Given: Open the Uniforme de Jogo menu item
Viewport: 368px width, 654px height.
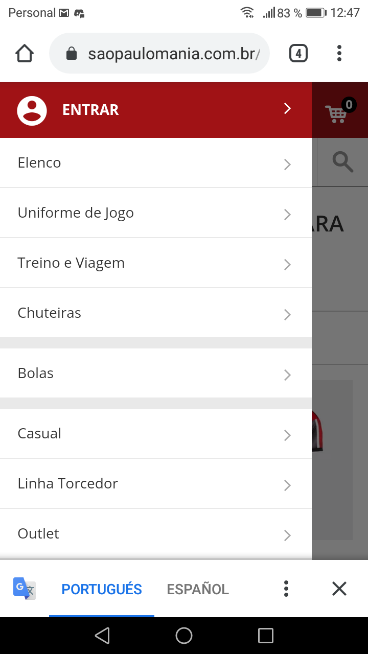Looking at the screenshot, I should [x=76, y=213].
